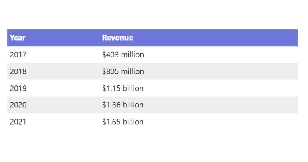Select the 2019 year cell

18,88
